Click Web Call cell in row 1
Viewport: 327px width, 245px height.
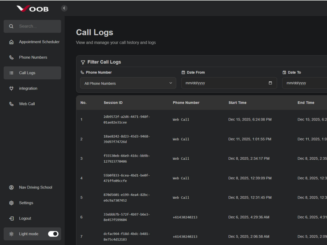pos(181,120)
